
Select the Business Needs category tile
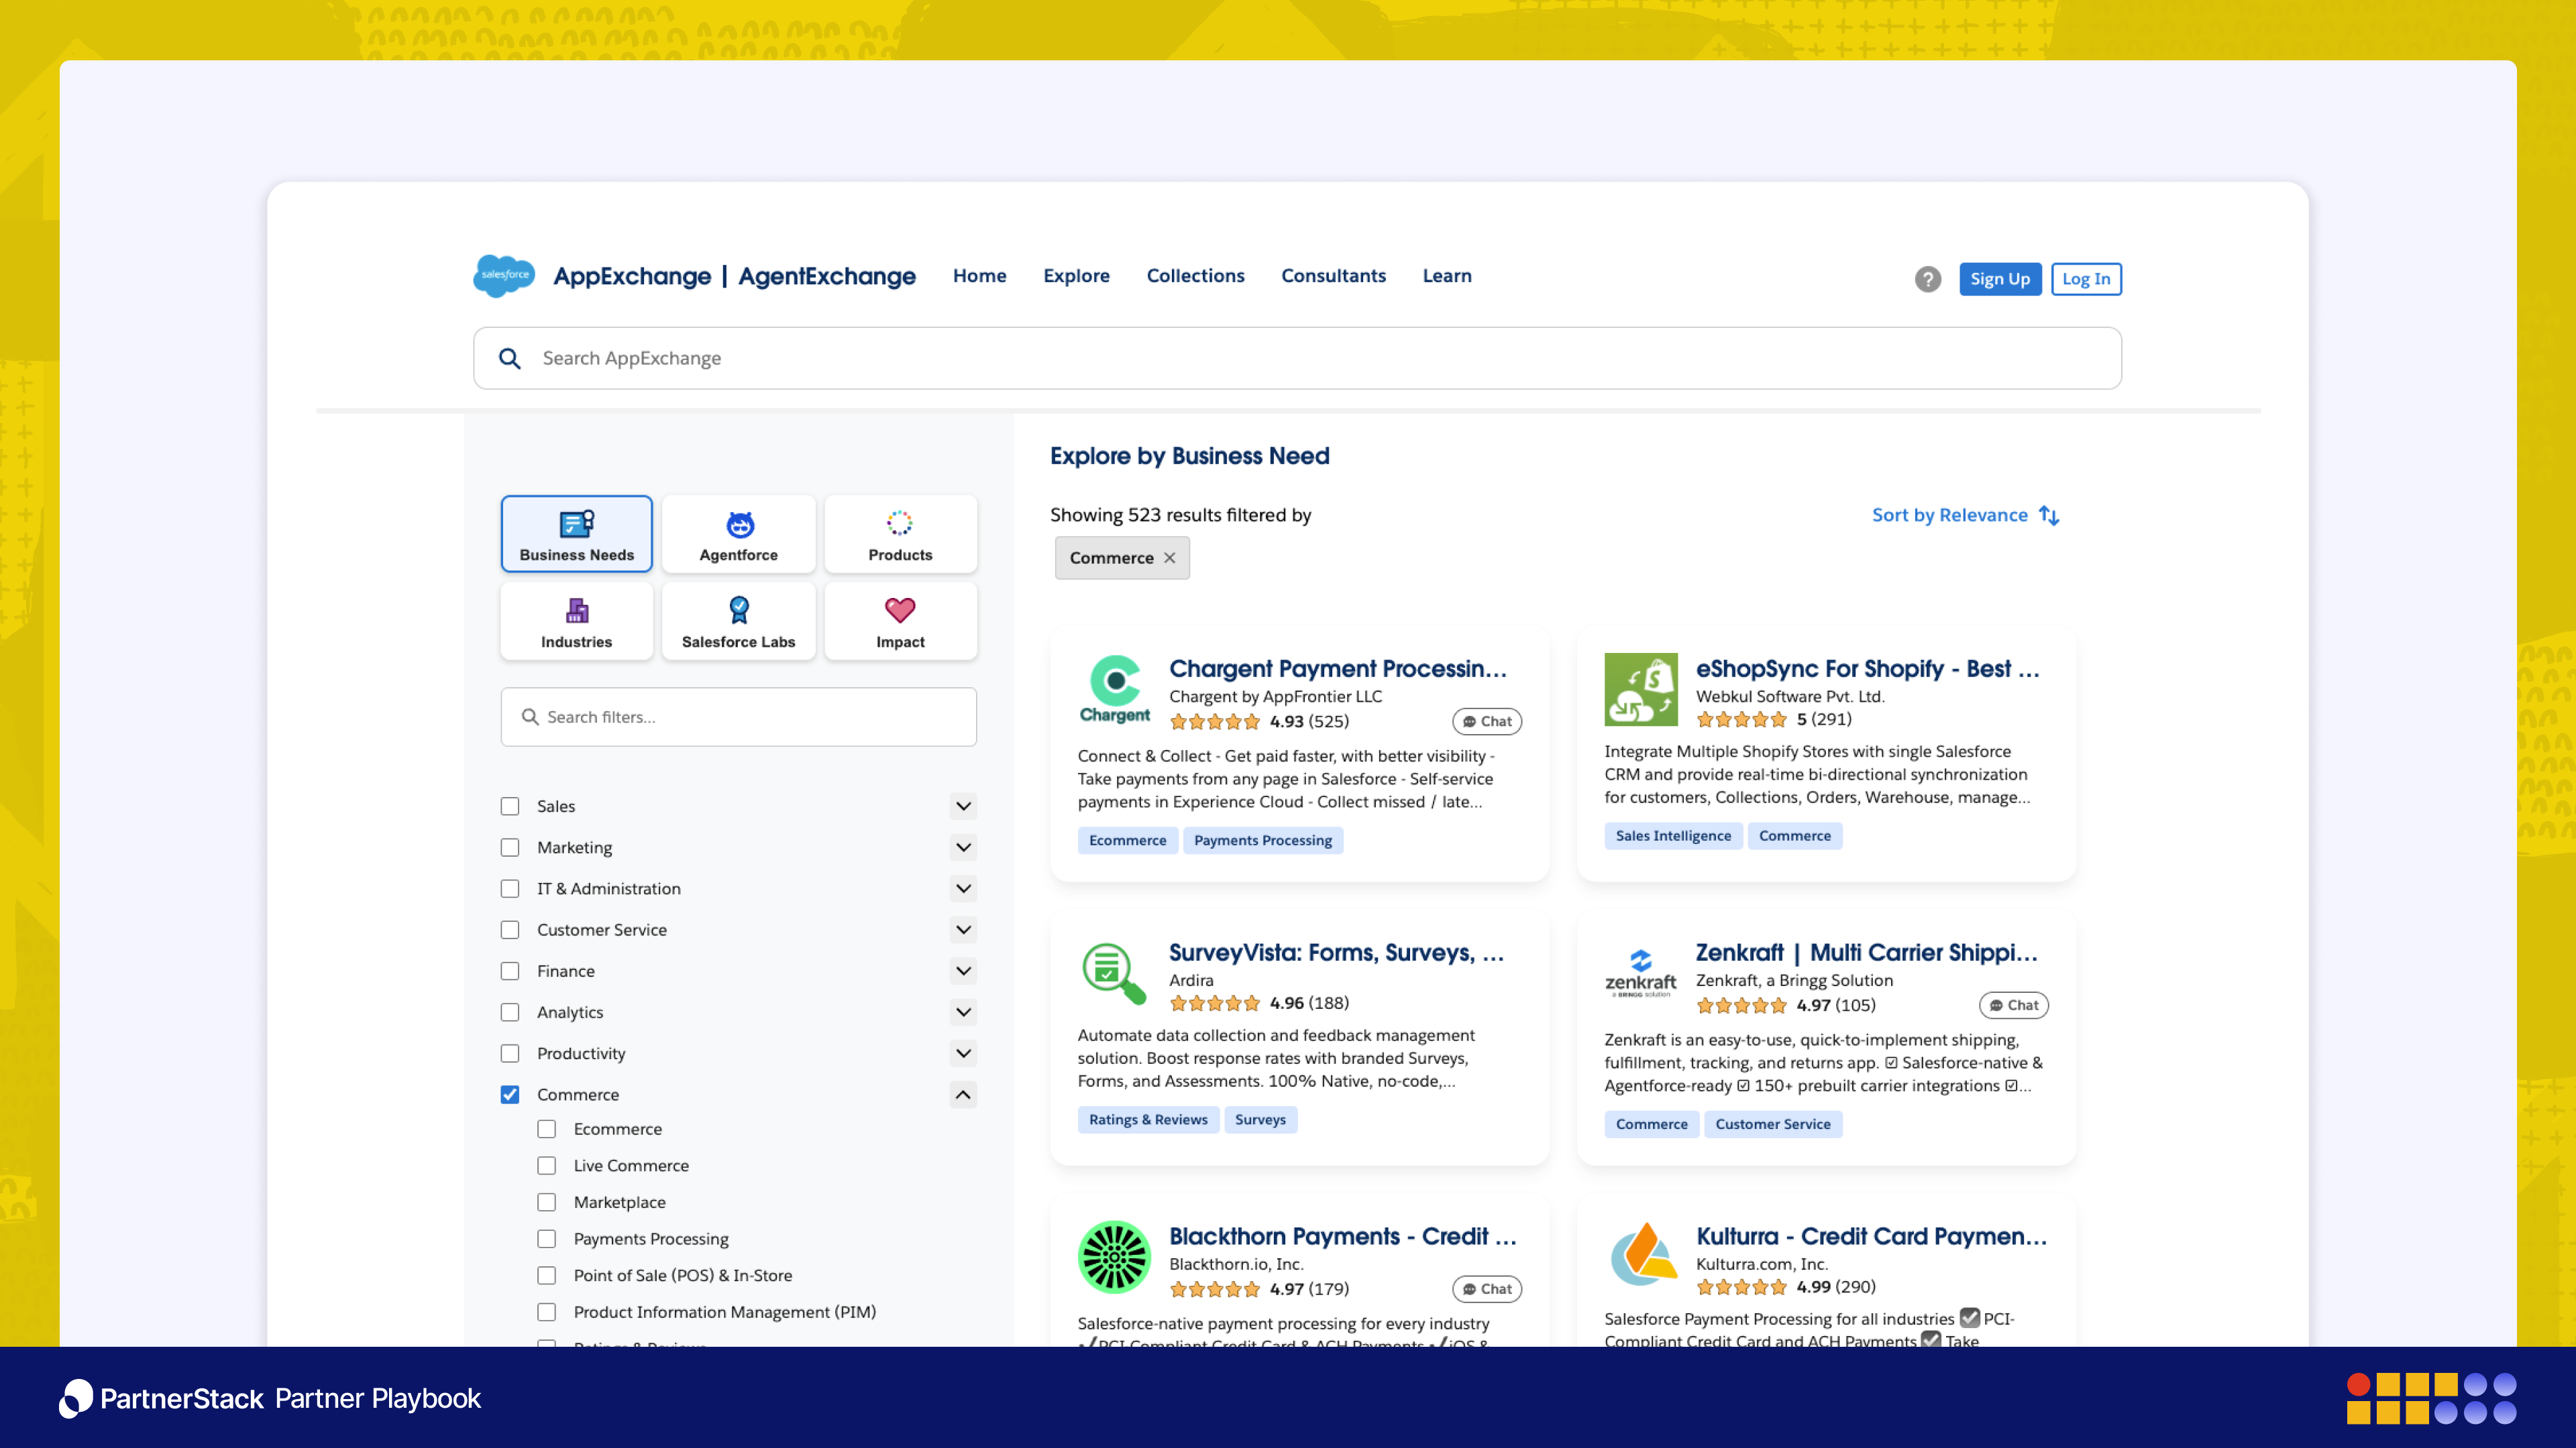click(x=577, y=534)
